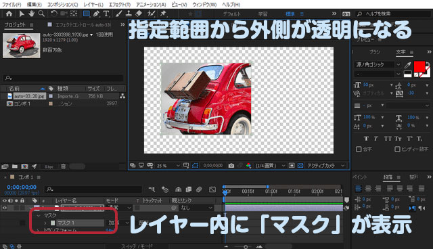
Task: Click the snapshot camera icon in viewer
Action: 231,165
